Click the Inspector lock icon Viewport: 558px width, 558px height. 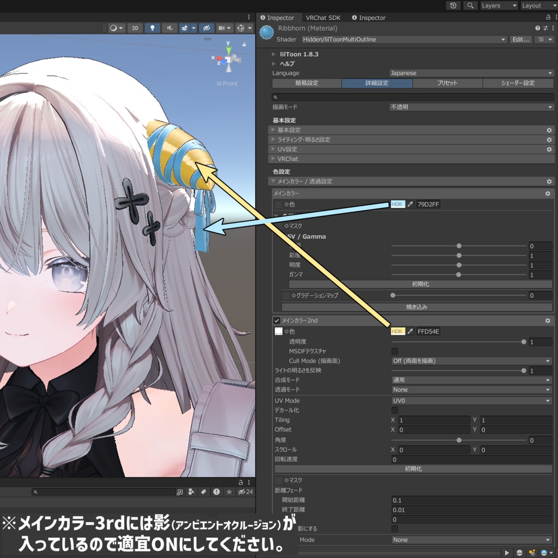tap(548, 17)
